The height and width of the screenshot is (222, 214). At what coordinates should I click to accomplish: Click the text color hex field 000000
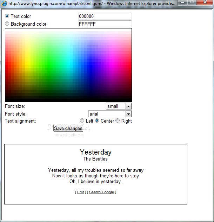(x=105, y=16)
